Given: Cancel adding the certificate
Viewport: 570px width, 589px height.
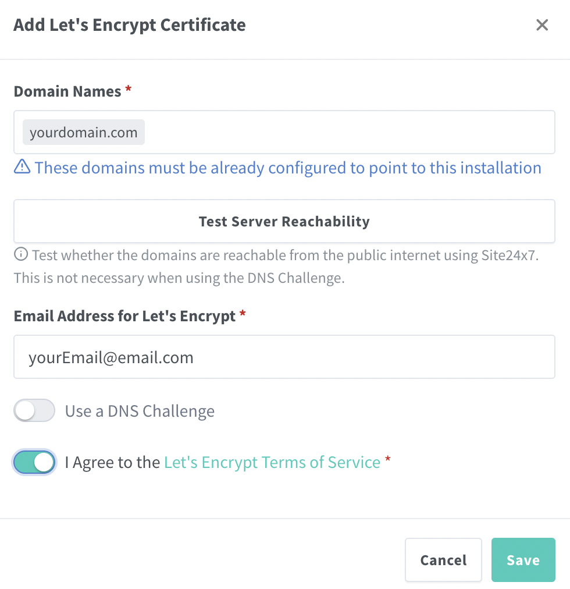Looking at the screenshot, I should (443, 560).
